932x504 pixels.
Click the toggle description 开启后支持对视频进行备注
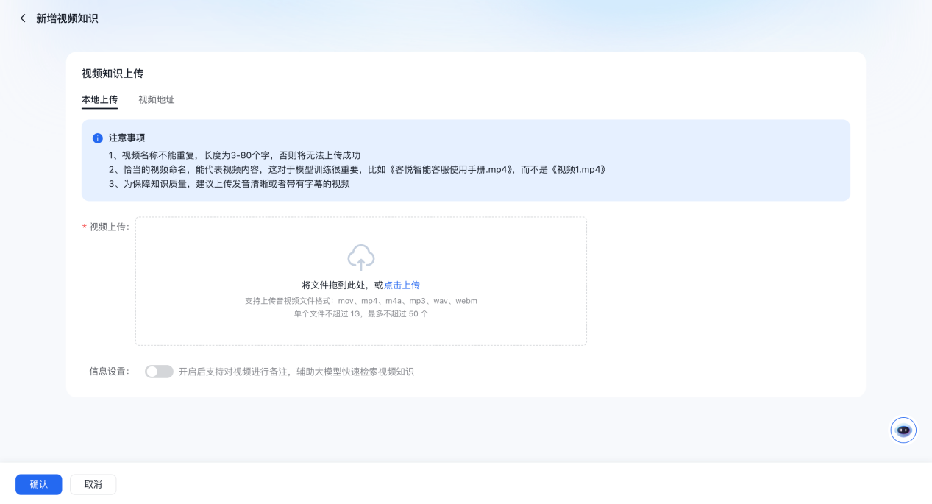[x=296, y=372]
